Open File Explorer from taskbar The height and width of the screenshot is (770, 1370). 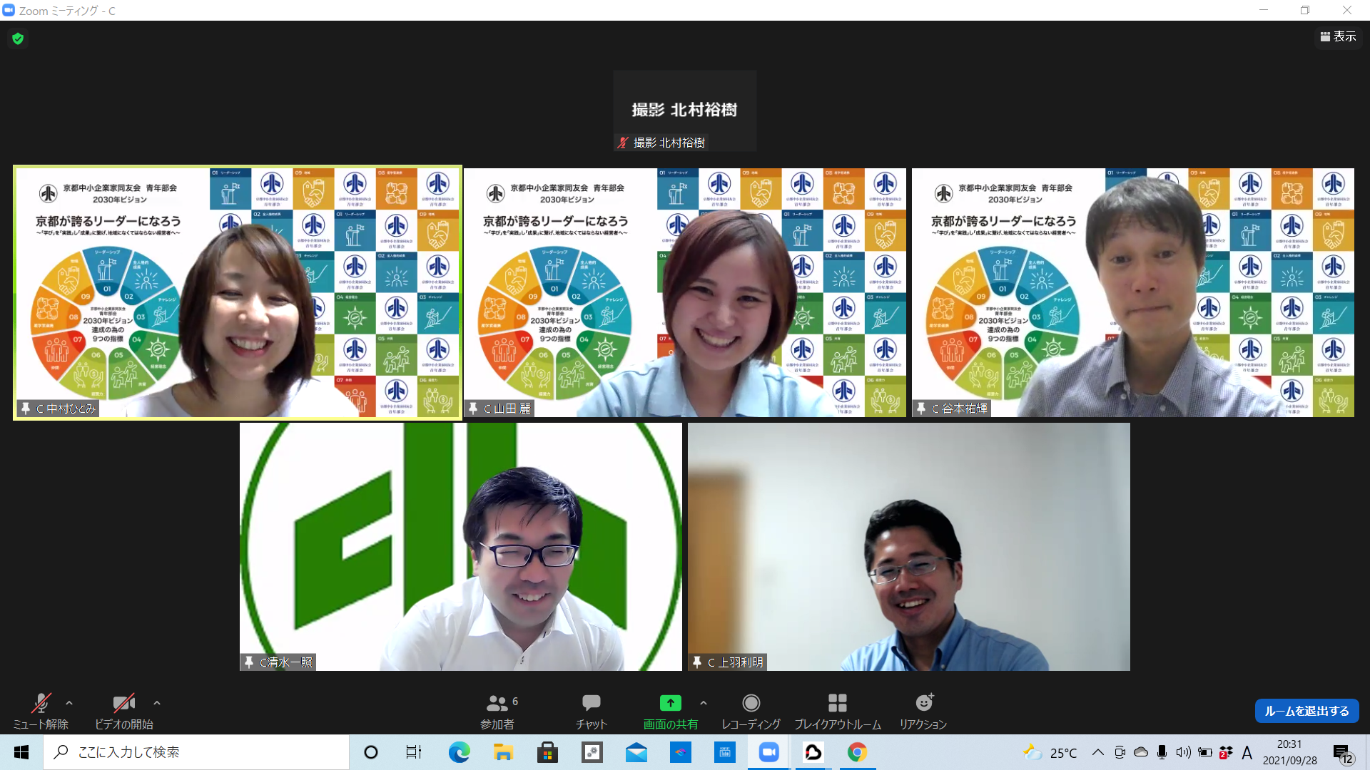coord(503,752)
